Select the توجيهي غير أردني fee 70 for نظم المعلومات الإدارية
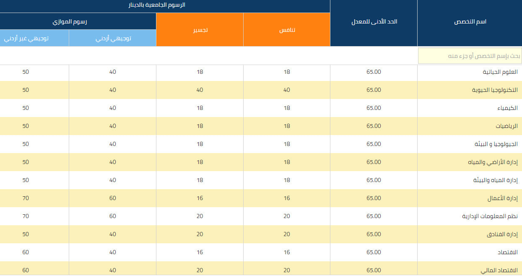The image size is (522, 276). point(26,216)
